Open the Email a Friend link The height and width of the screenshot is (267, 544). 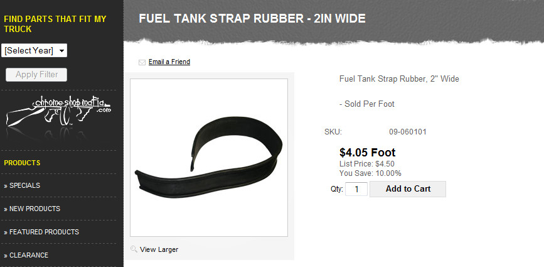(169, 62)
